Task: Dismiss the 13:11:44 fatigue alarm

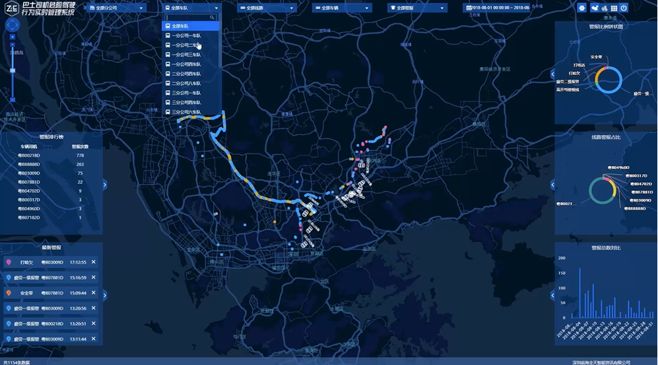Action: pos(94,339)
